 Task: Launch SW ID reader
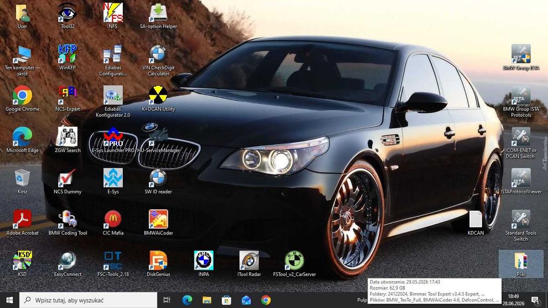coord(158,181)
